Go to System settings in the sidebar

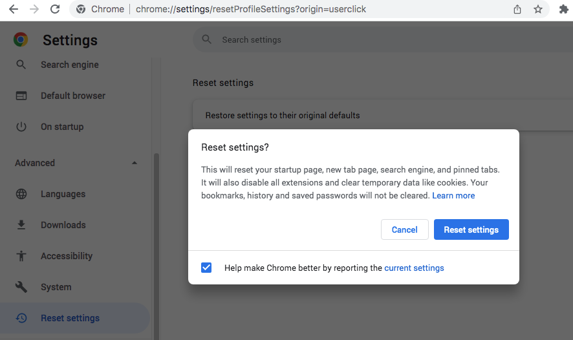pos(56,287)
